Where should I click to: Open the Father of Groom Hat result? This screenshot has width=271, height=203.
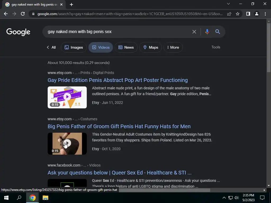[x=119, y=126]
